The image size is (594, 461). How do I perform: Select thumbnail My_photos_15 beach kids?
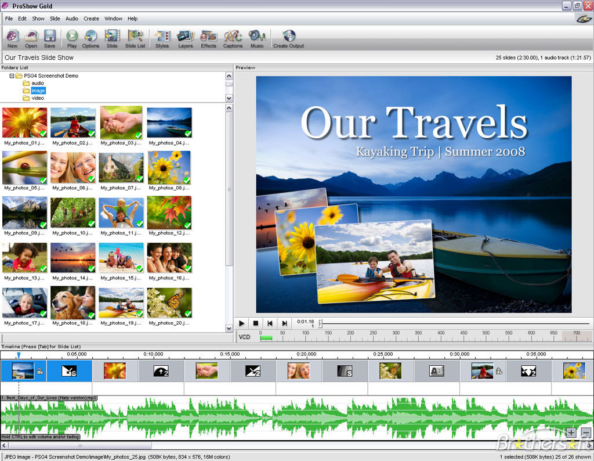click(x=121, y=258)
